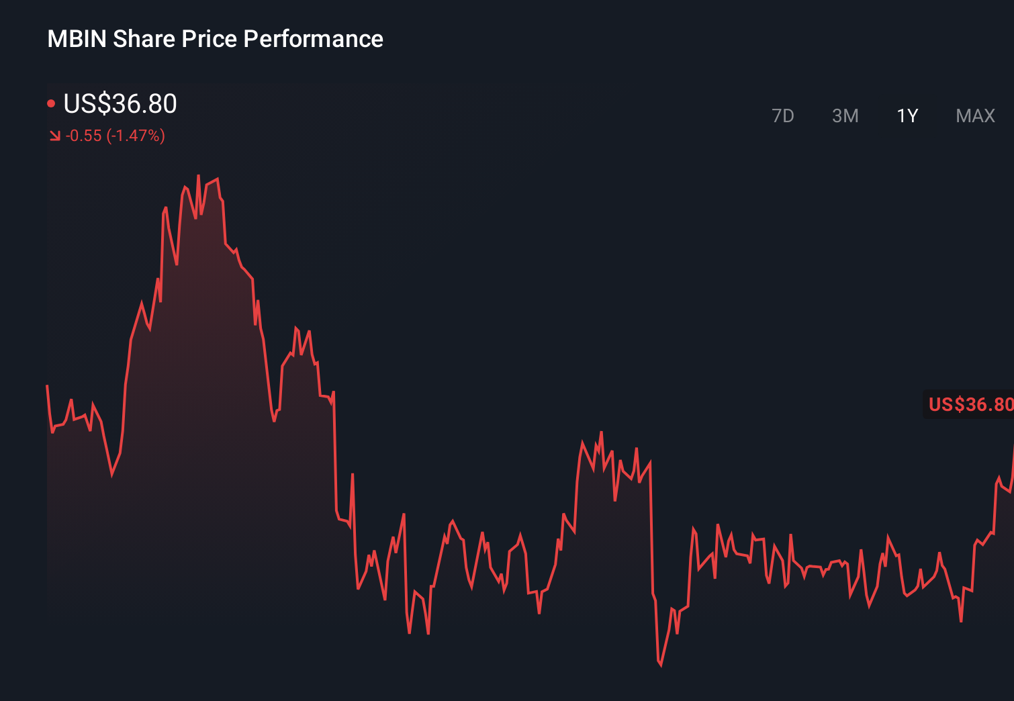Click MBIN Share Price Performance title dropdown
Viewport: 1014px width, 701px height.
[215, 39]
